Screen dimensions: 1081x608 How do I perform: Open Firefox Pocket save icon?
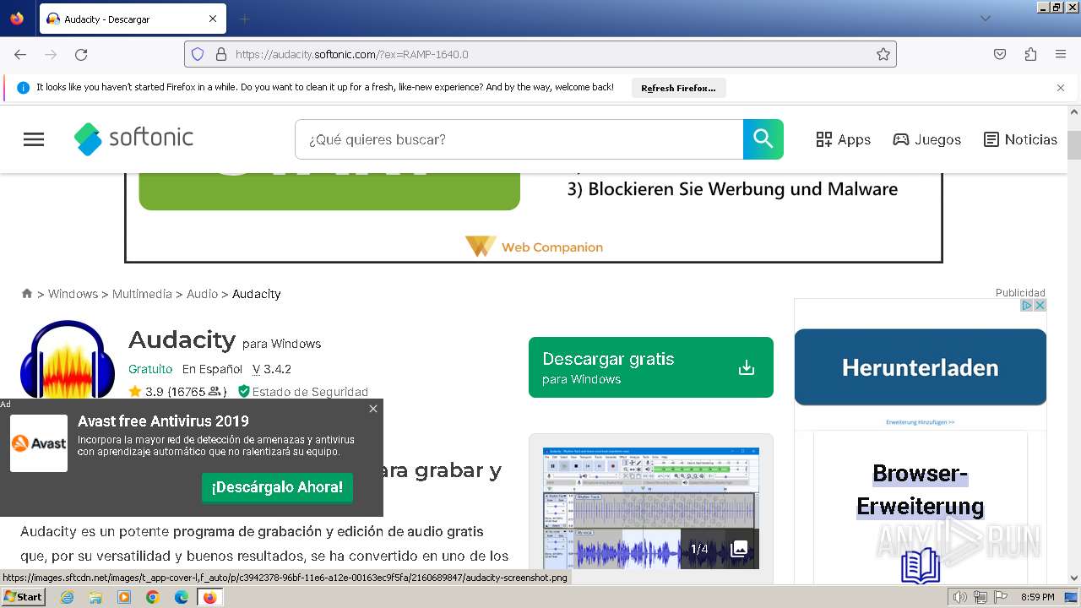(x=1000, y=54)
